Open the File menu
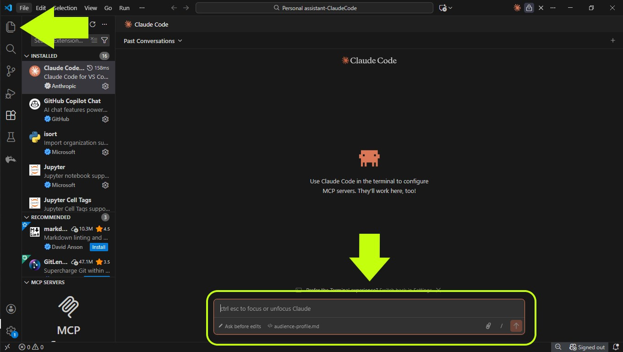Viewport: 623px width, 352px height. click(24, 8)
